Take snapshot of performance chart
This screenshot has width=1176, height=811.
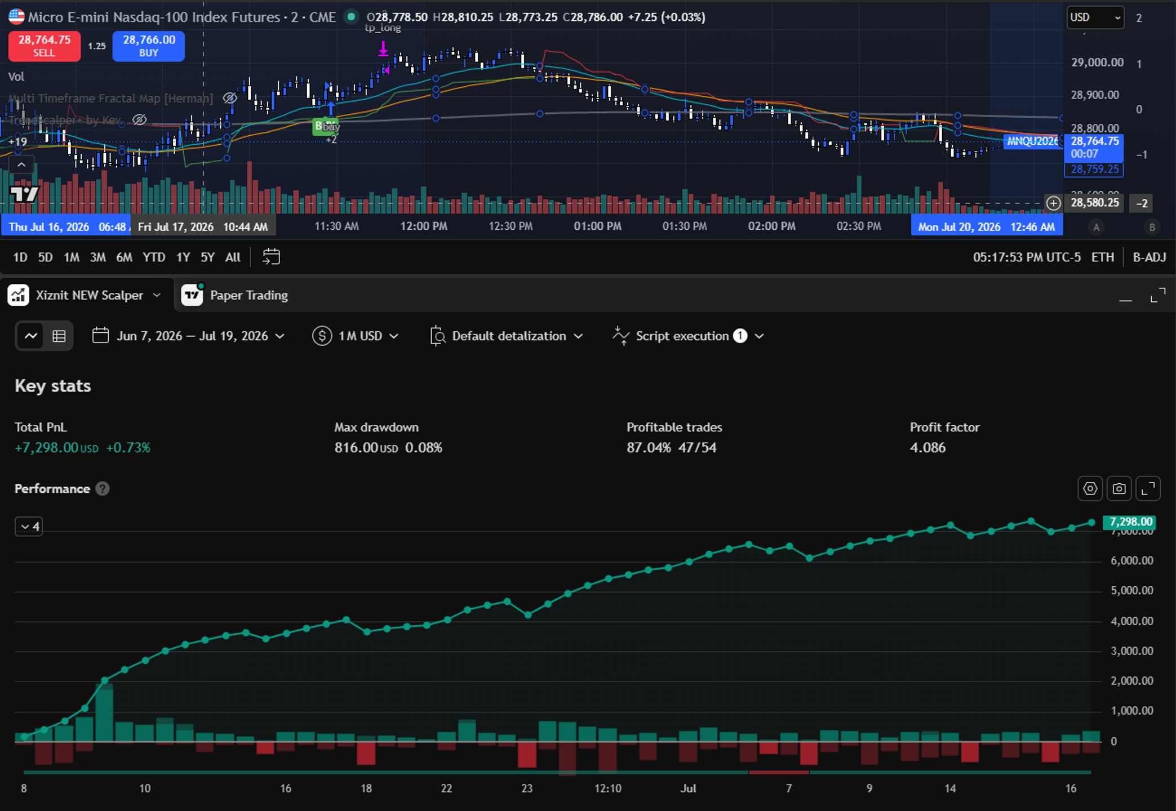coord(1119,489)
